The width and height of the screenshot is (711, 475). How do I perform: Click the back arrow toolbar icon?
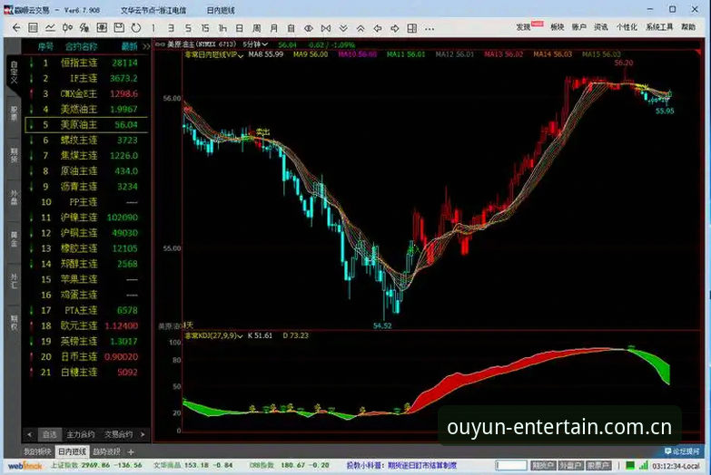click(x=16, y=28)
